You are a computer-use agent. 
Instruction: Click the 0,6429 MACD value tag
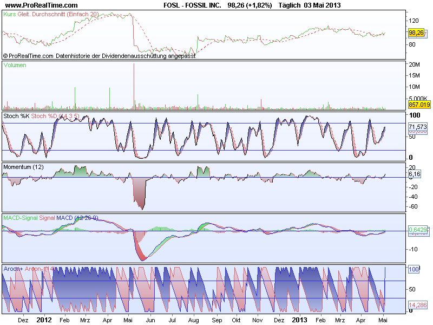coord(418,230)
